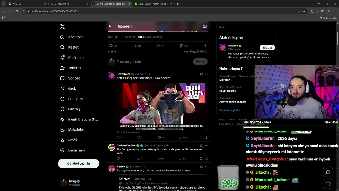Open the Chrome profile avatar
Image resolution: width=339 pixels, height=191 pixels.
coord(329,11)
